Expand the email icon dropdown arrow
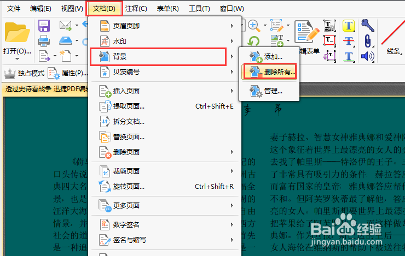Screen dimensions: 405x256 pyautogui.click(x=77, y=25)
